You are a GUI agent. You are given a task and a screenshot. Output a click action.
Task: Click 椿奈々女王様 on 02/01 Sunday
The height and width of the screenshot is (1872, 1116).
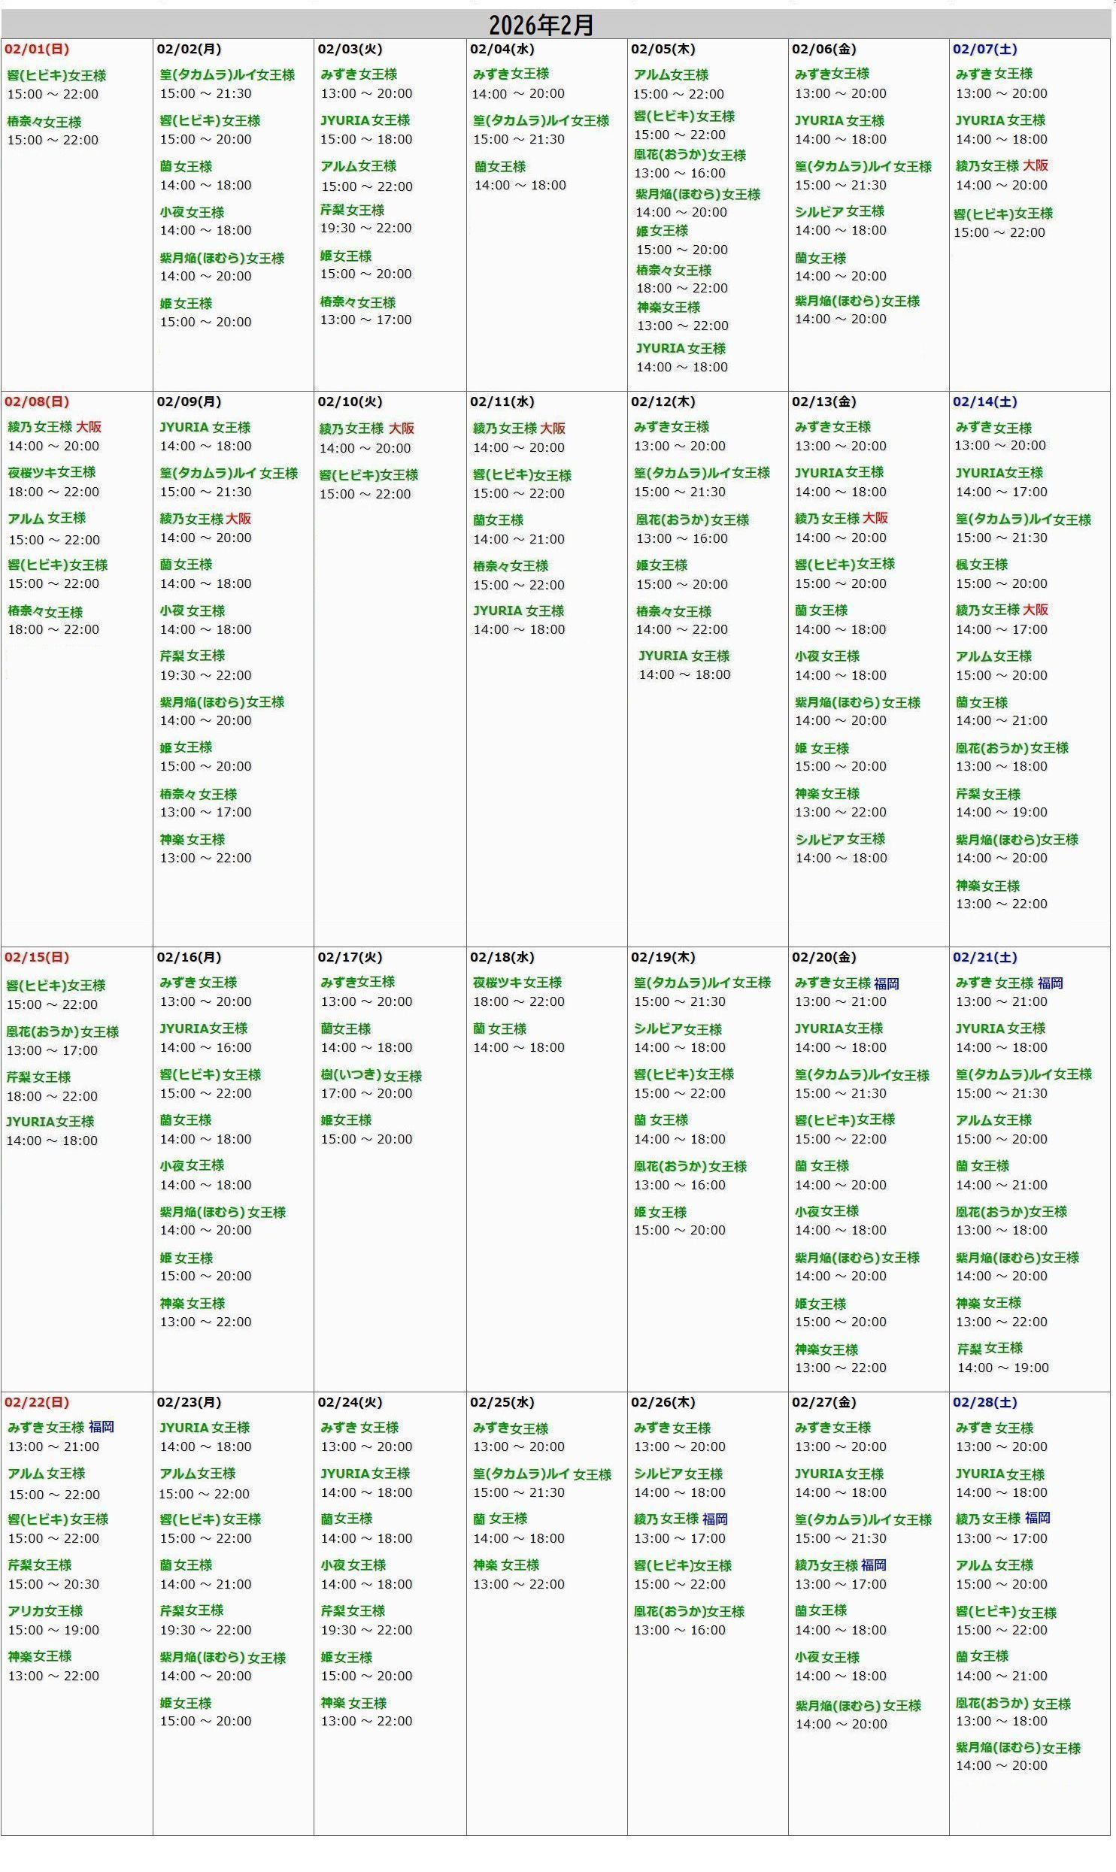click(44, 122)
